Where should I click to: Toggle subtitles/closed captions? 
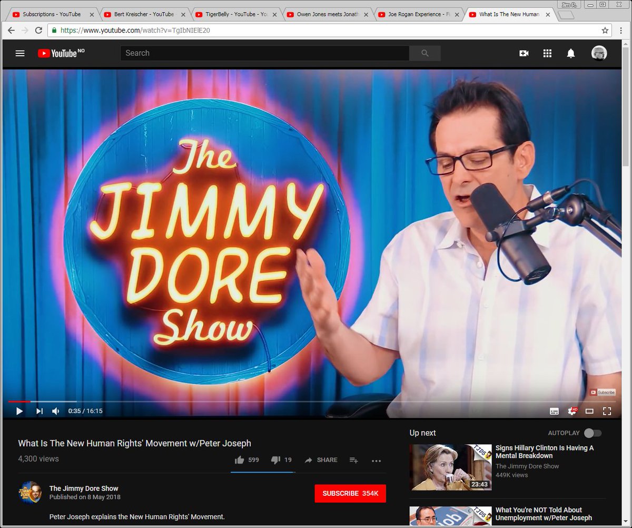(554, 411)
